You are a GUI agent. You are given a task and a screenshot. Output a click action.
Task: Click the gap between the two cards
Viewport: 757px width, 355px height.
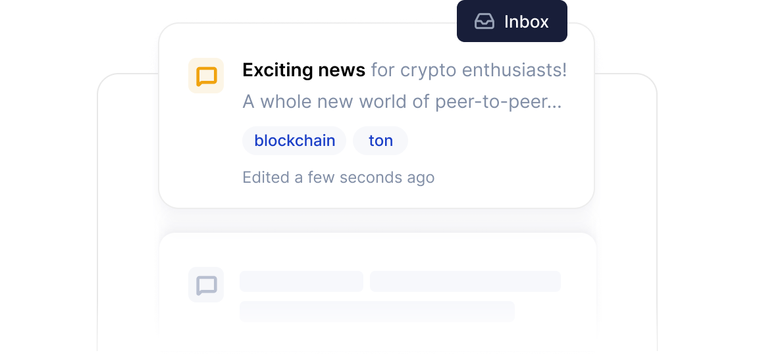(x=377, y=221)
